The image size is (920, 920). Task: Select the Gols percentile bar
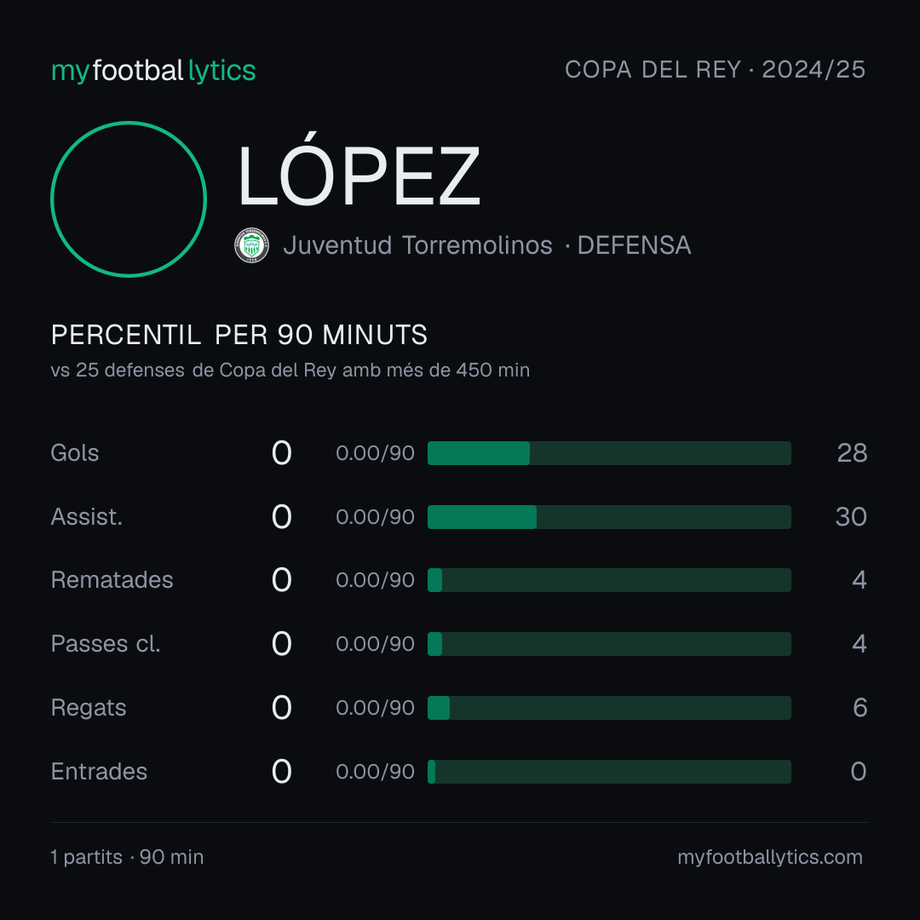[609, 453]
